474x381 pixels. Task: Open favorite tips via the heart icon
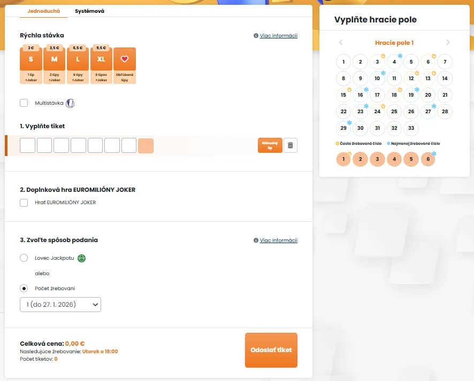tap(125, 59)
